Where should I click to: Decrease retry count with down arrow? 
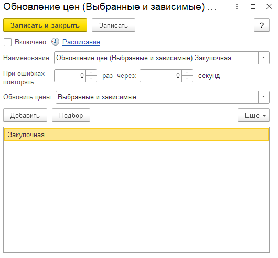[x=91, y=78]
